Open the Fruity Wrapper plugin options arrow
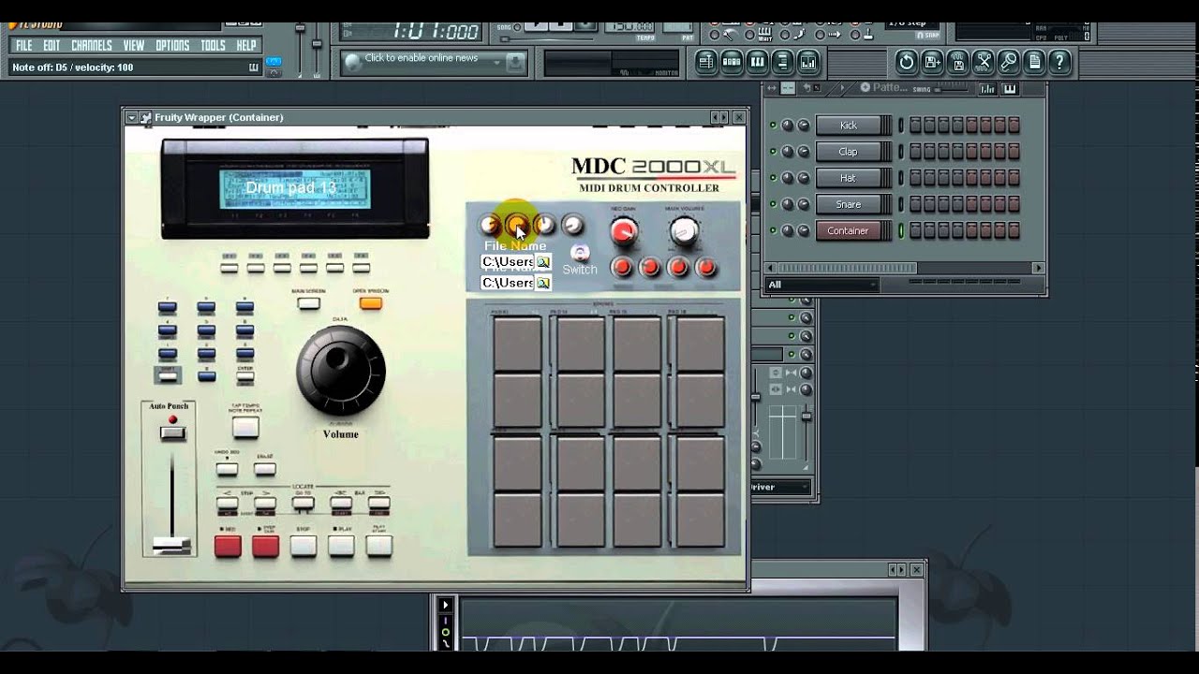Viewport: 1199px width, 674px height. click(x=131, y=118)
